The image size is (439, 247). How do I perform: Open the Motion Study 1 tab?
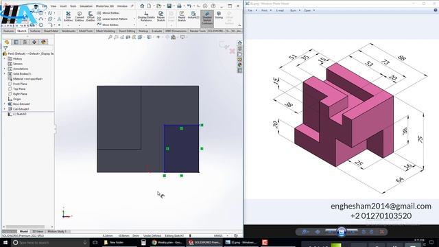(x=57, y=232)
